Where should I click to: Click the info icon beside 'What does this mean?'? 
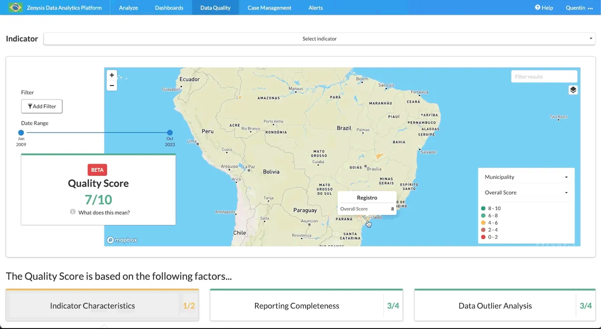[x=73, y=212]
